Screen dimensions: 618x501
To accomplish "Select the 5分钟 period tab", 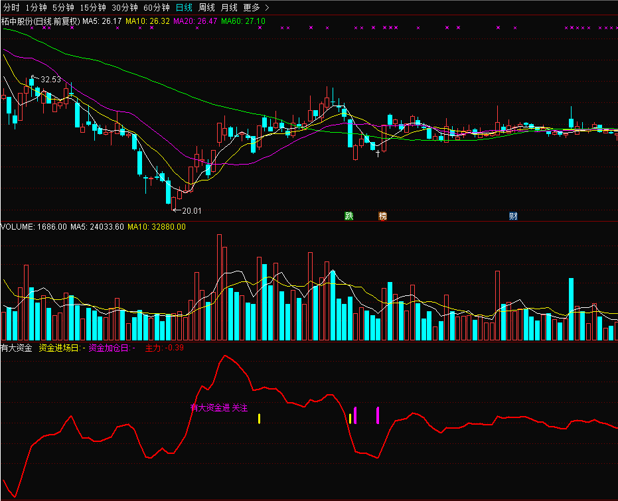I will click(x=63, y=7).
